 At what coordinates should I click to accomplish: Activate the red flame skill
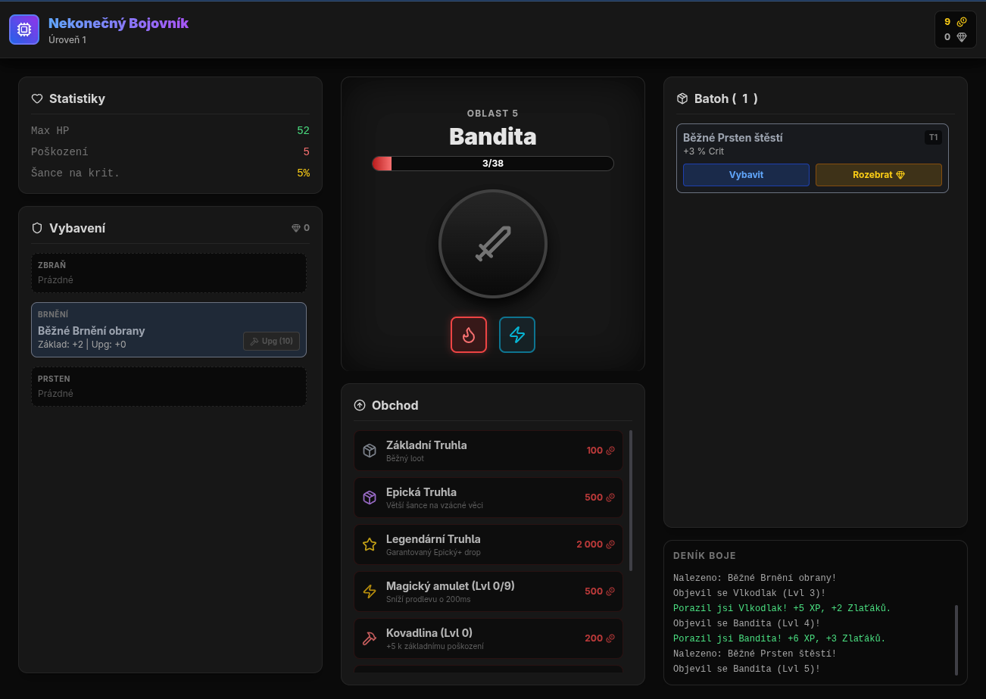coord(469,335)
